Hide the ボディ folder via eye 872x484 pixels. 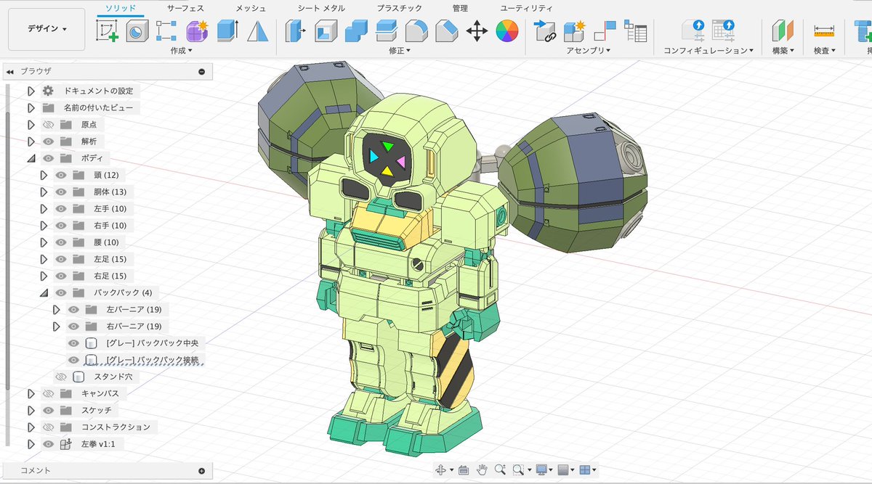49,158
